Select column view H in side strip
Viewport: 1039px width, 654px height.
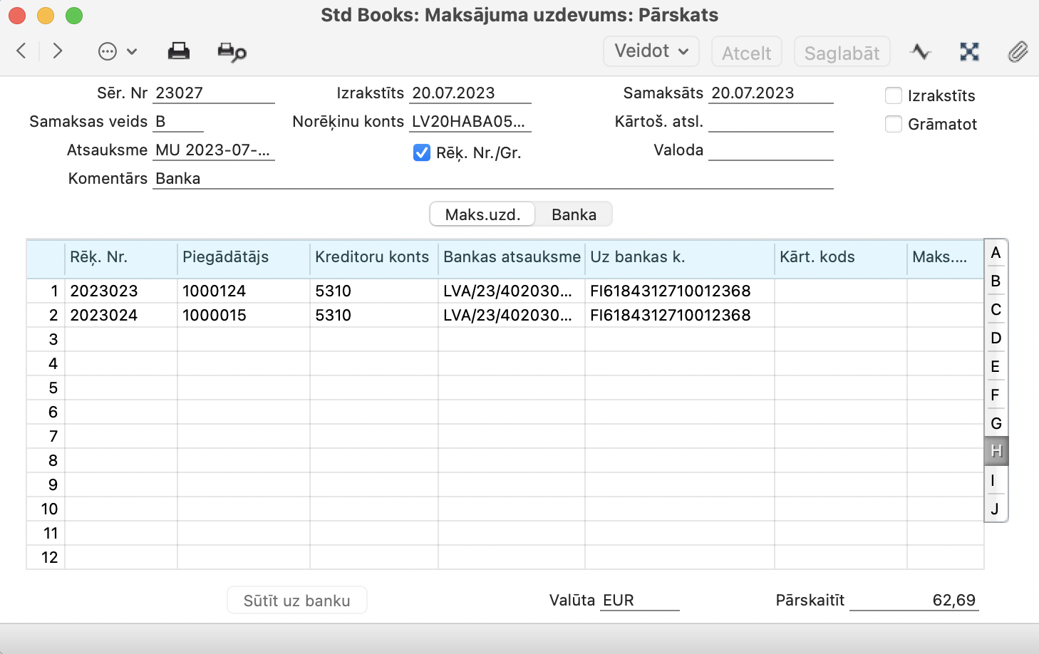pyautogui.click(x=996, y=451)
